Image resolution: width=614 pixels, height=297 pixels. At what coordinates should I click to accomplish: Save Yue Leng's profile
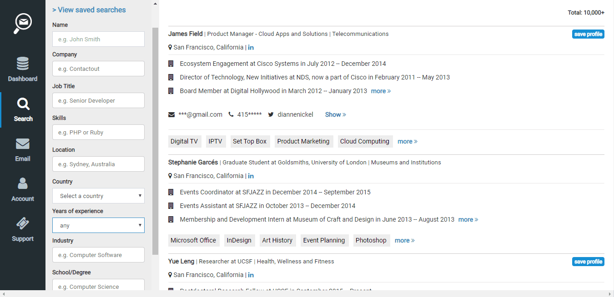588,262
